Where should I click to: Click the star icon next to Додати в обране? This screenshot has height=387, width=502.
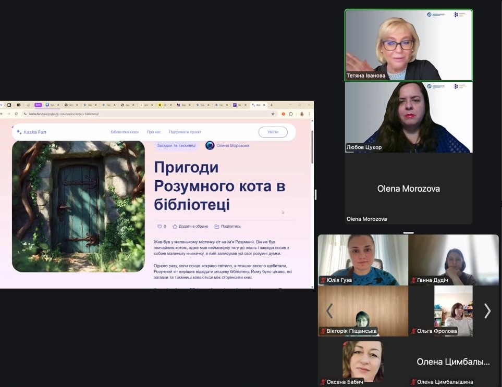[175, 227]
